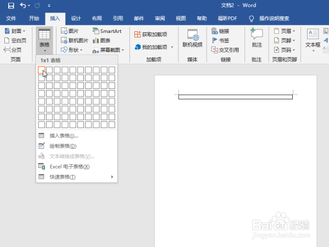Switch to the 福昕PDF ribbon tab

coord(228,19)
